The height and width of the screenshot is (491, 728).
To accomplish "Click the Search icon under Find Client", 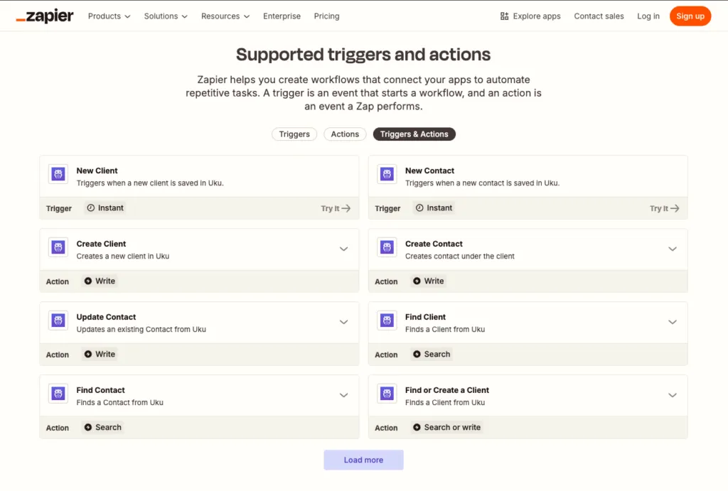I will [x=417, y=354].
